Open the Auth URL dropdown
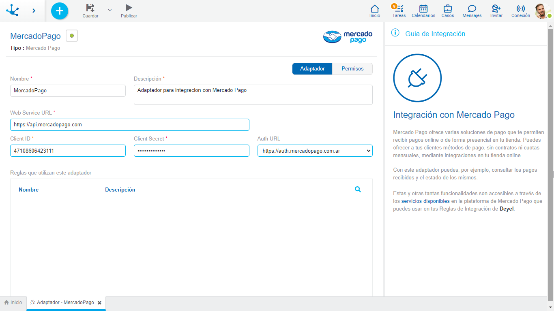The width and height of the screenshot is (554, 311). (315, 151)
